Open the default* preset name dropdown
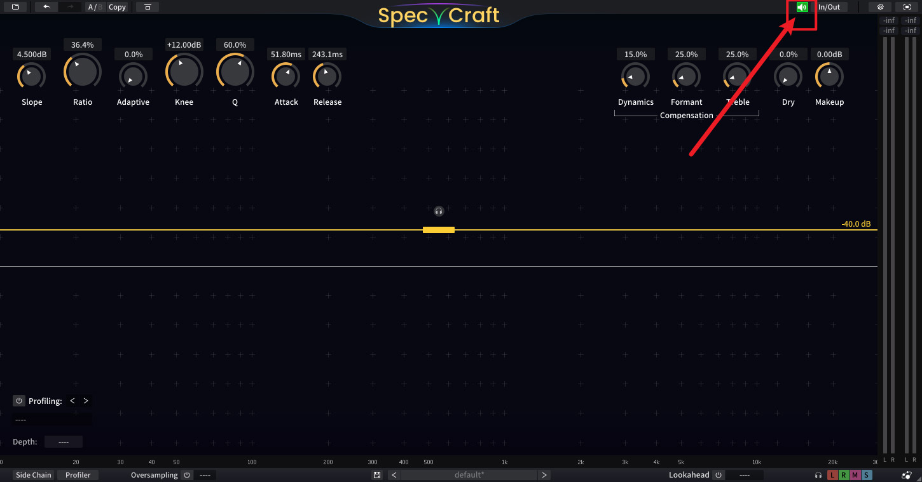This screenshot has height=482, width=922. 469,475
